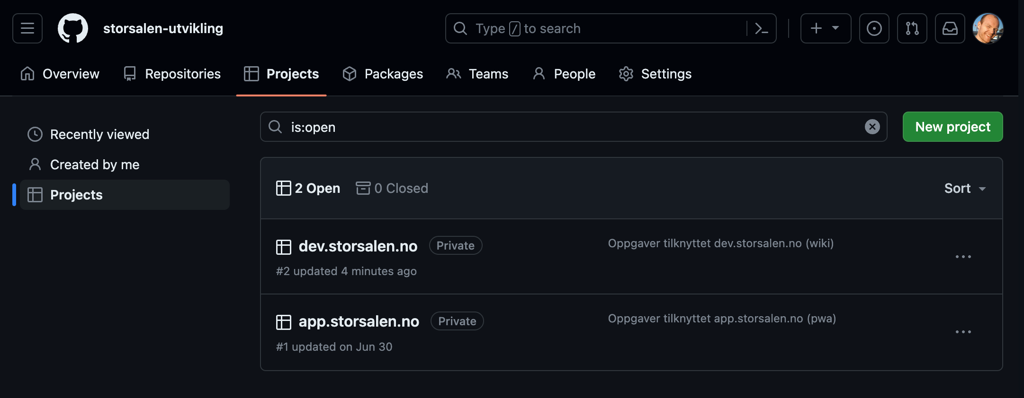Switch to the Packages tab
The height and width of the screenshot is (398, 1024).
click(382, 74)
